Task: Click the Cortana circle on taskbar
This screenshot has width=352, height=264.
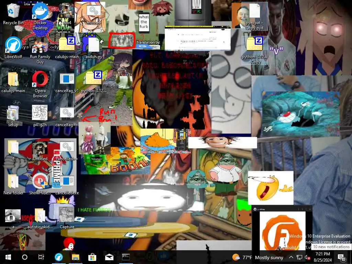Action: pyautogui.click(x=25, y=257)
